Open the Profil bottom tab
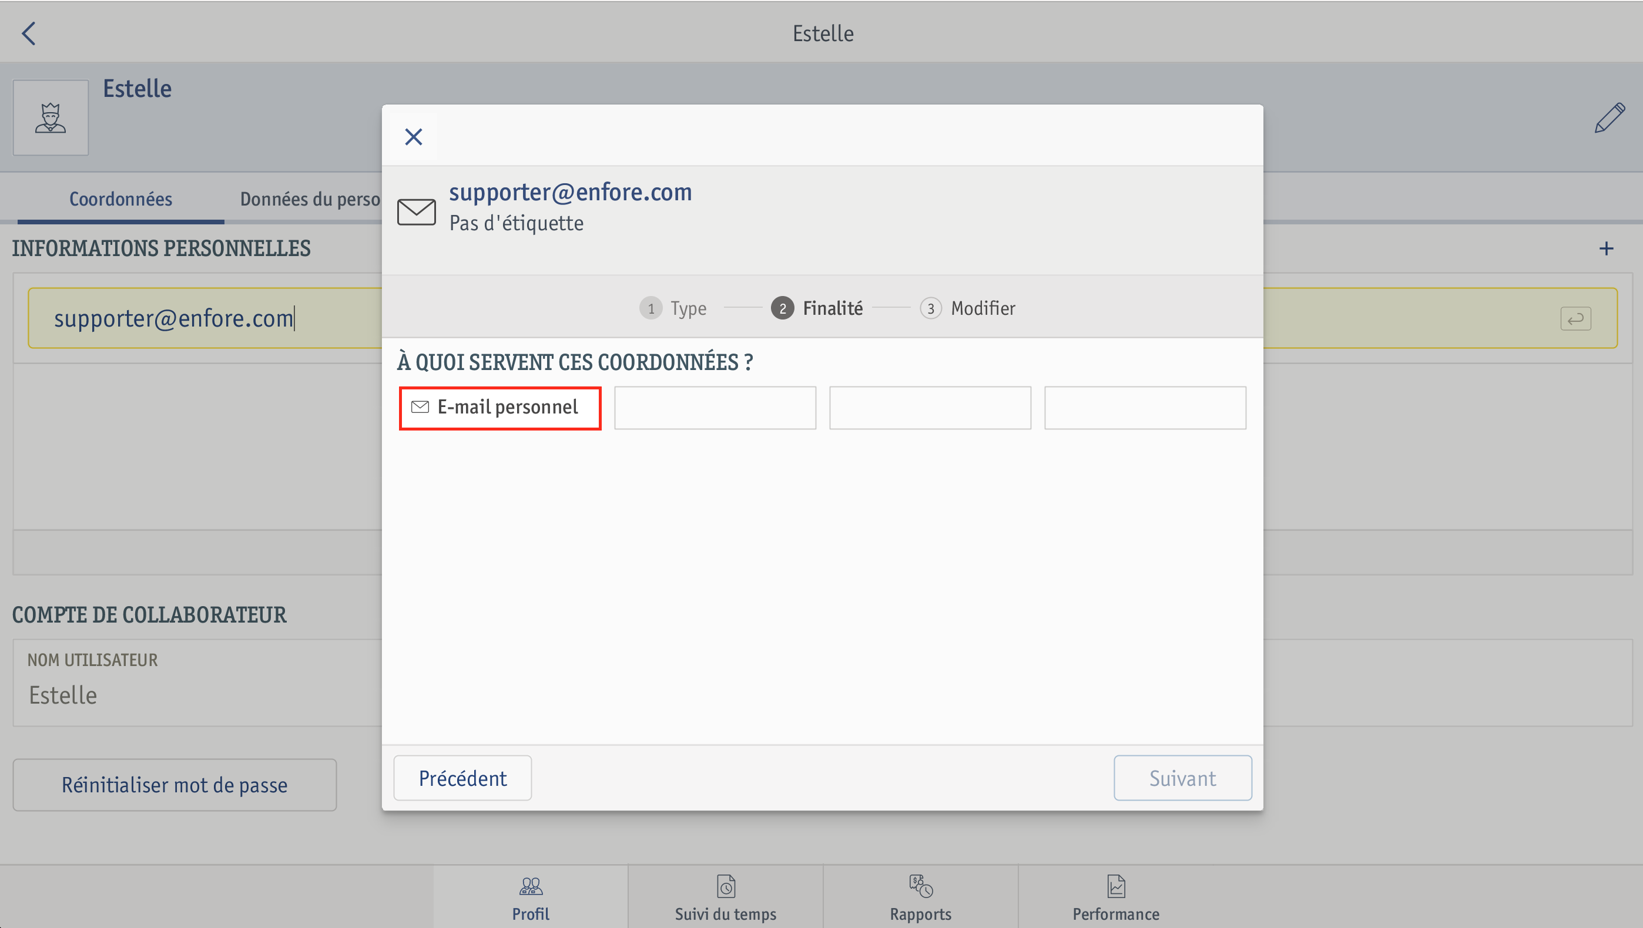This screenshot has width=1643, height=928. click(x=531, y=897)
